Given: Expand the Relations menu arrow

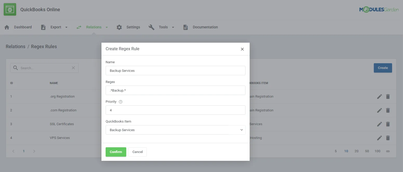Looking at the screenshot, I should 107,27.
